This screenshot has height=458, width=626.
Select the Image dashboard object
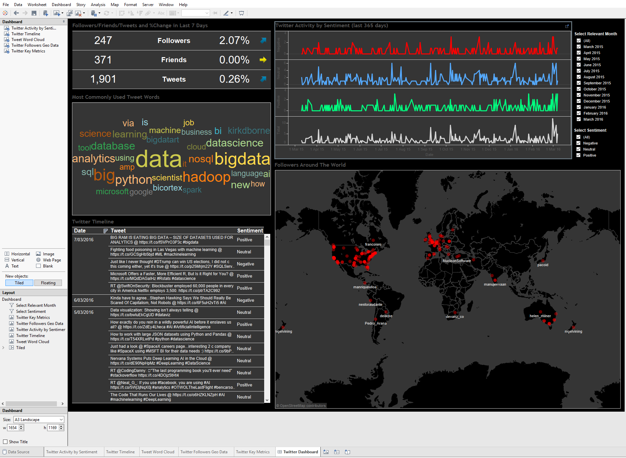45,254
